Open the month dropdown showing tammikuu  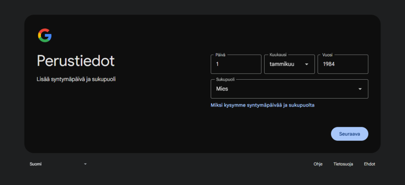pyautogui.click(x=289, y=65)
